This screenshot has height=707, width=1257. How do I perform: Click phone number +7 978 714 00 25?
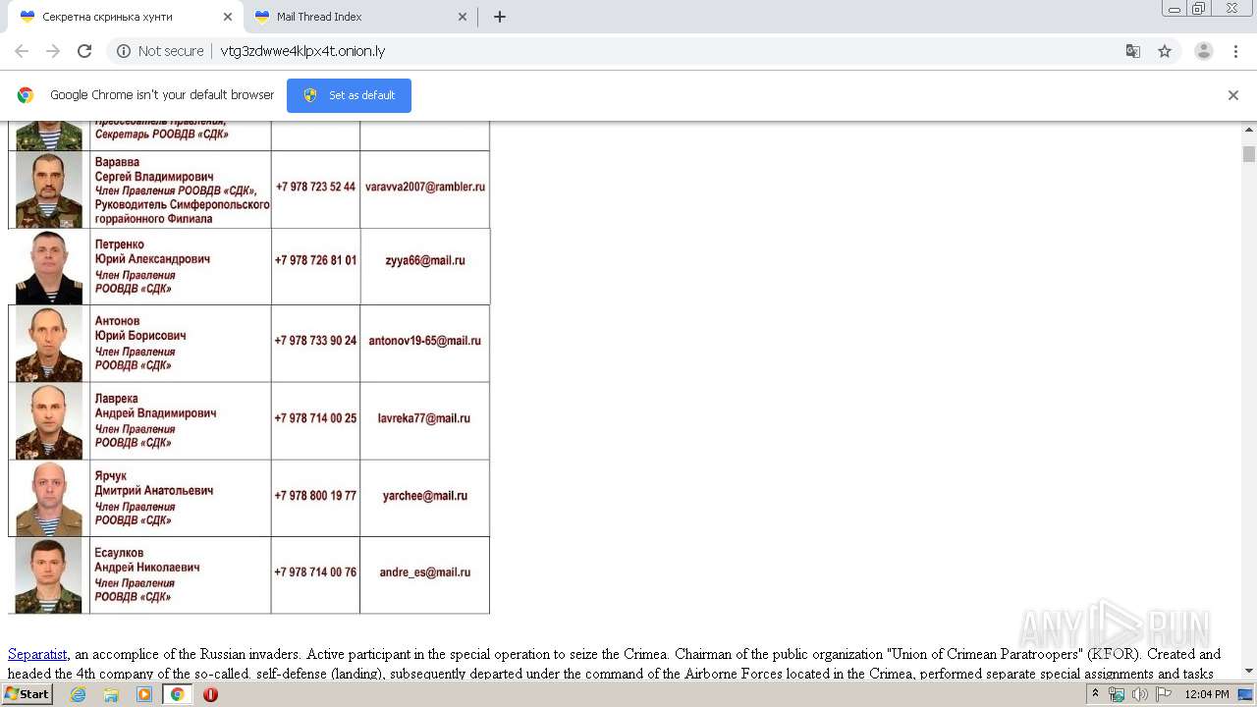tap(315, 418)
